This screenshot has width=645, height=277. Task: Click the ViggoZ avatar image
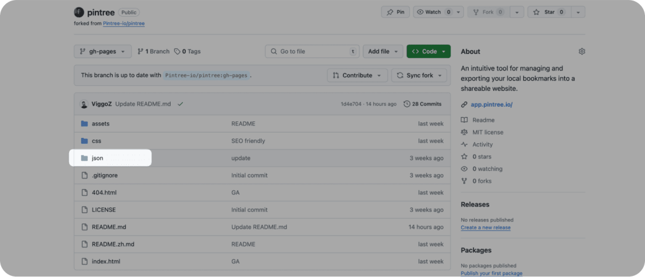pyautogui.click(x=84, y=104)
